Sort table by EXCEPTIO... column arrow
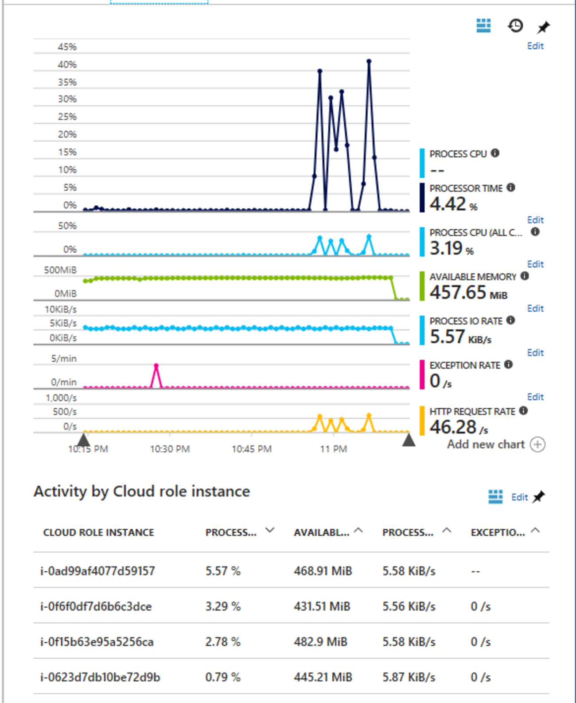This screenshot has width=576, height=703. click(x=535, y=530)
